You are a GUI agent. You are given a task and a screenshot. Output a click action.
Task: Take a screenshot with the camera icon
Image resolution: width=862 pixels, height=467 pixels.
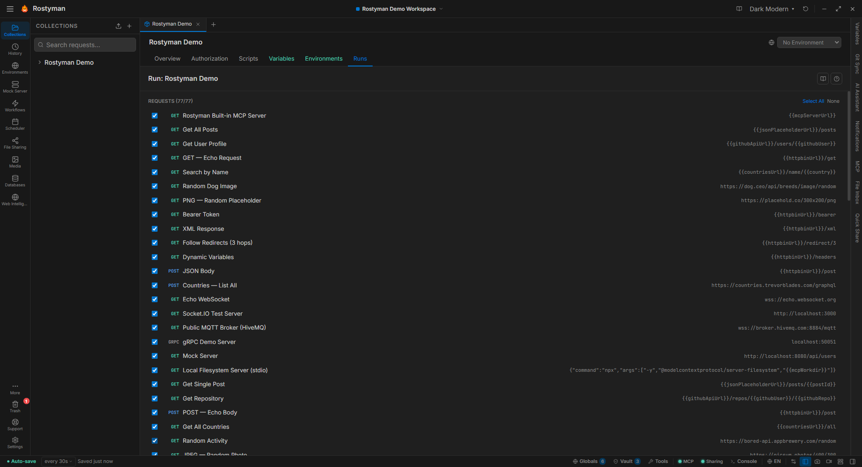tap(817, 461)
